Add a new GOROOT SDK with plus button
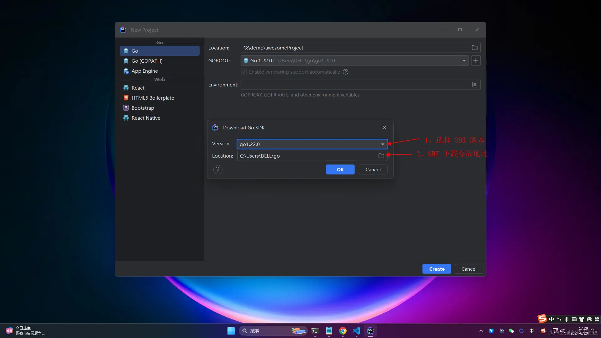601x338 pixels. (476, 60)
